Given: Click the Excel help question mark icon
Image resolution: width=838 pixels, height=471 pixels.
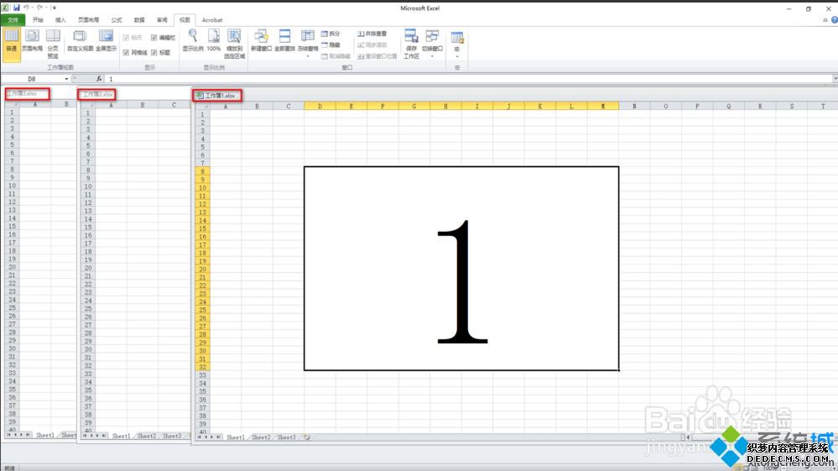Looking at the screenshot, I should tap(835, 20).
